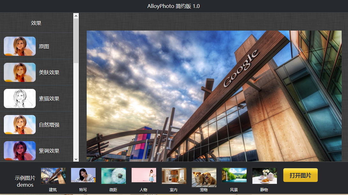Click the 打开图片 open image button
The width and height of the screenshot is (348, 195).
point(300,175)
